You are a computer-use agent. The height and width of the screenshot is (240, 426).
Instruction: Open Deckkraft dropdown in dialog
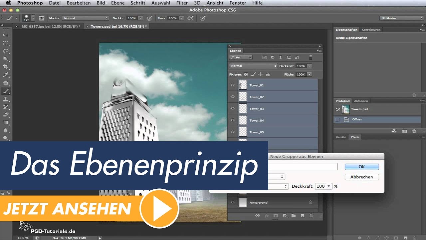329,186
